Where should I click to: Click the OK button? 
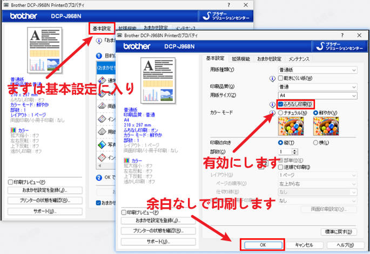(x=263, y=245)
